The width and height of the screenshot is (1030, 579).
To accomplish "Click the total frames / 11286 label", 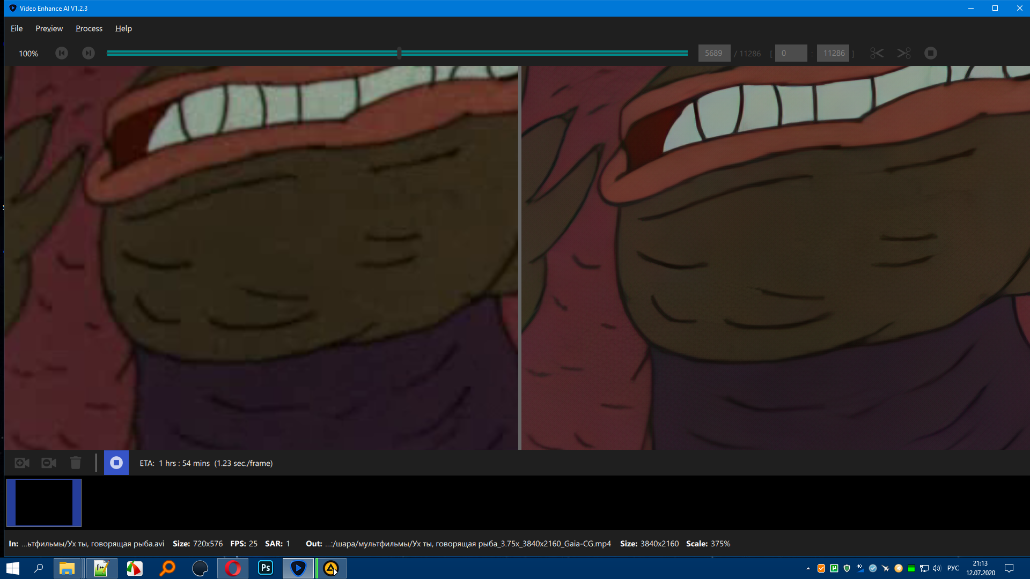I will click(x=747, y=54).
